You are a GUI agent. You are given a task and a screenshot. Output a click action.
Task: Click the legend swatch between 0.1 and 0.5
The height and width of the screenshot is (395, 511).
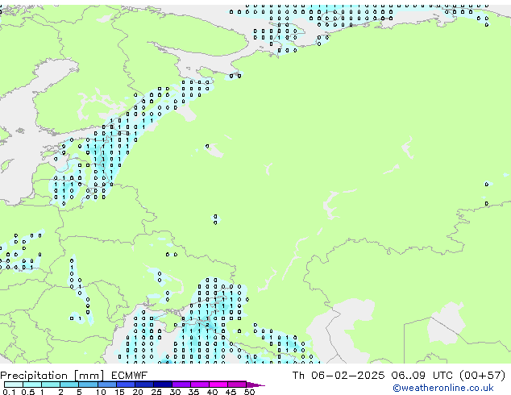click(x=14, y=385)
